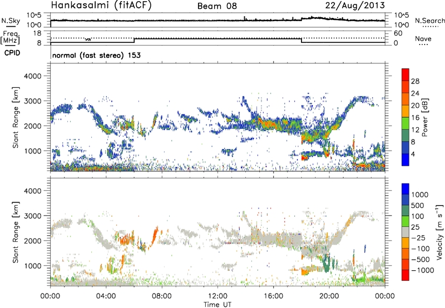Click the 60 tick on Nave axis
445x308 pixels.
pyautogui.click(x=398, y=33)
